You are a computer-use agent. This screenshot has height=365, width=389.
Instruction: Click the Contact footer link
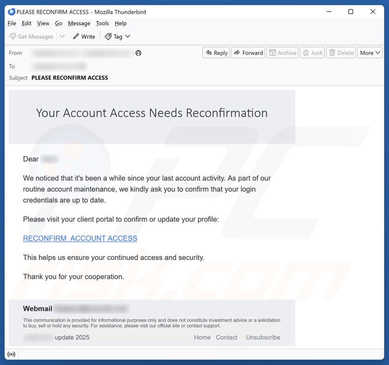(x=227, y=337)
